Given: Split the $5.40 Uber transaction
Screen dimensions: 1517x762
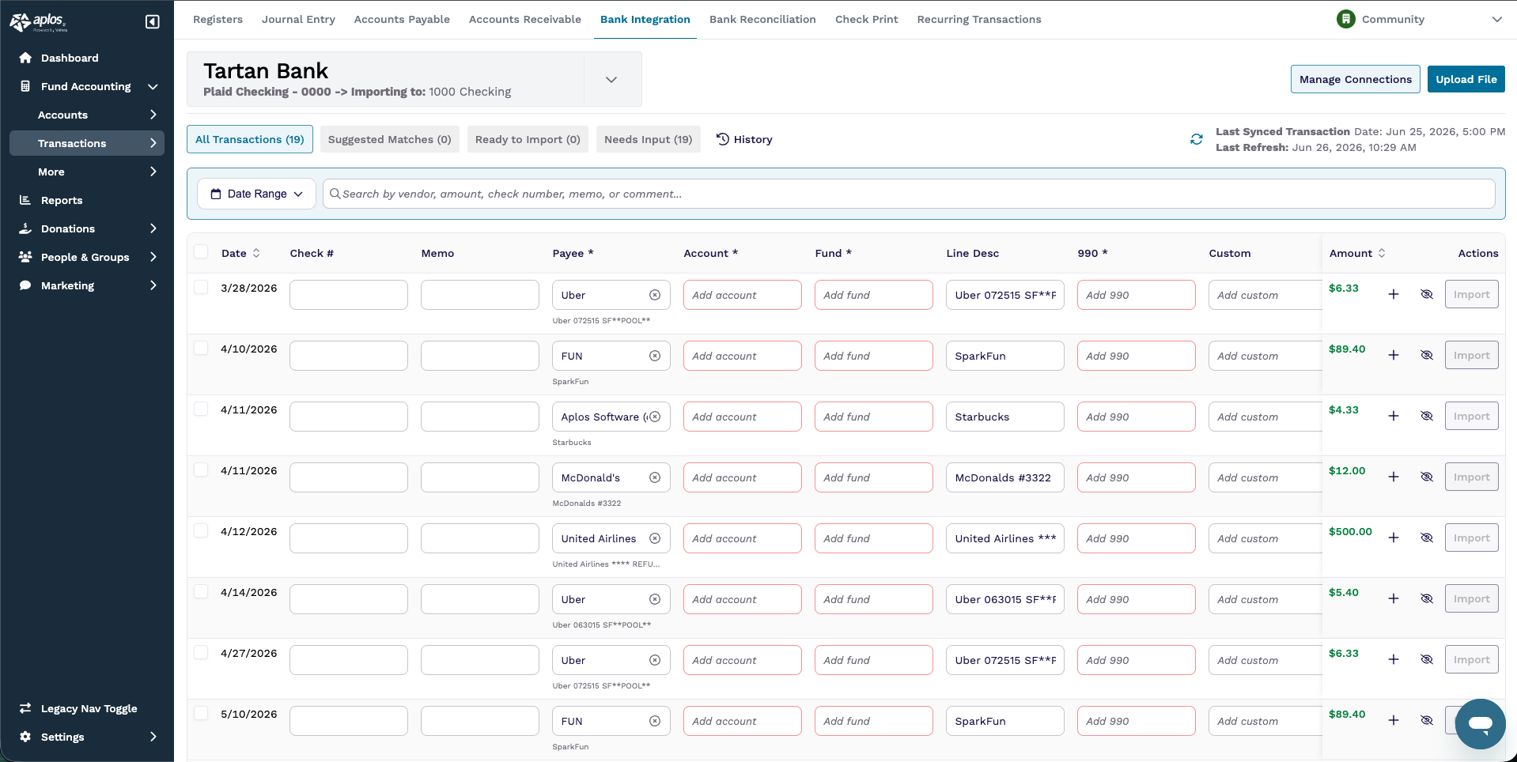Looking at the screenshot, I should [x=1394, y=598].
